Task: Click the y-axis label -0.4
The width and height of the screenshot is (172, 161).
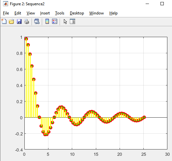Action: point(19,150)
